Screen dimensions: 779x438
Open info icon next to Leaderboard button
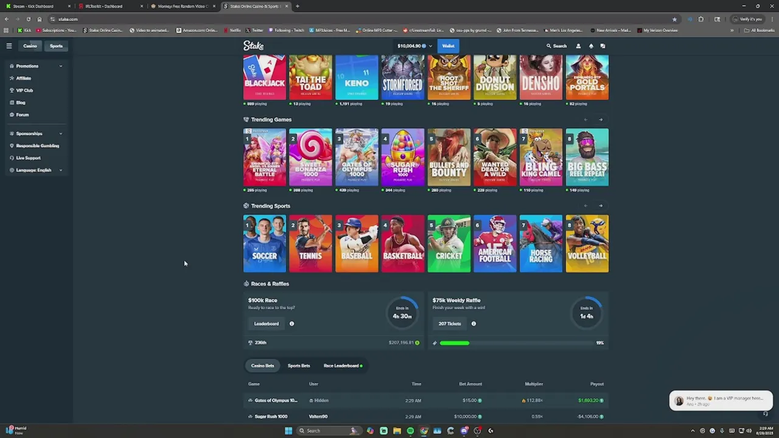click(x=292, y=324)
